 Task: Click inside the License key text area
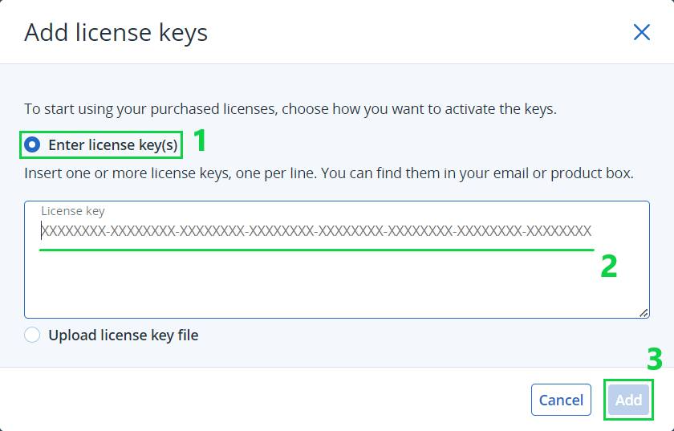click(x=336, y=273)
